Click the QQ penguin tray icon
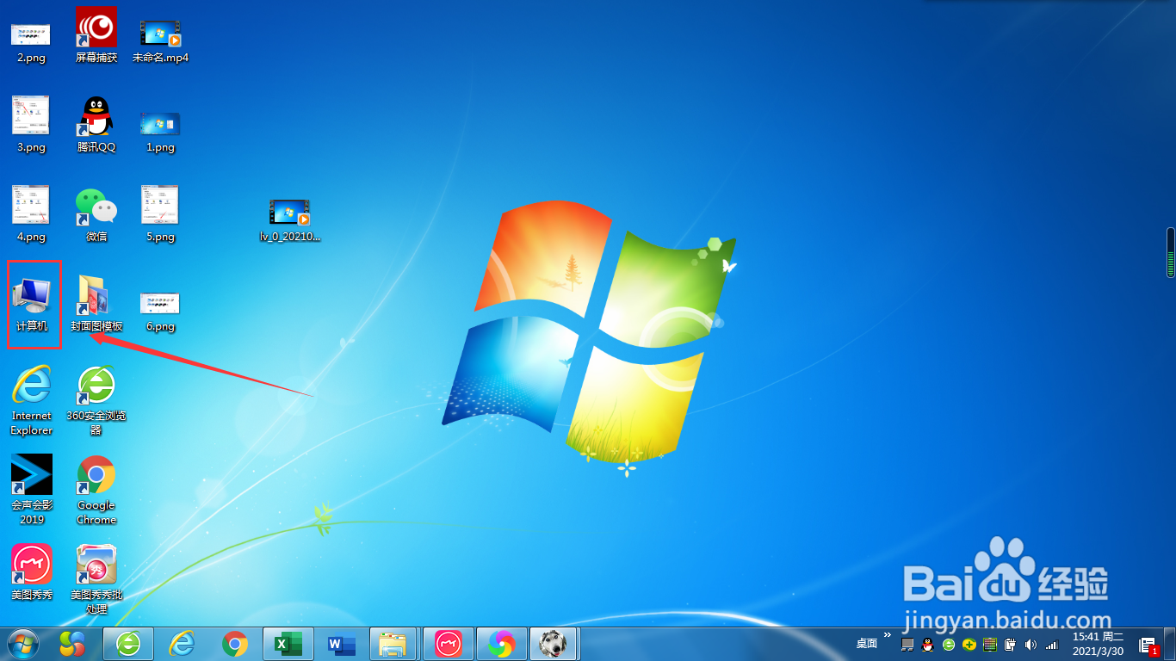This screenshot has width=1176, height=661. (928, 644)
